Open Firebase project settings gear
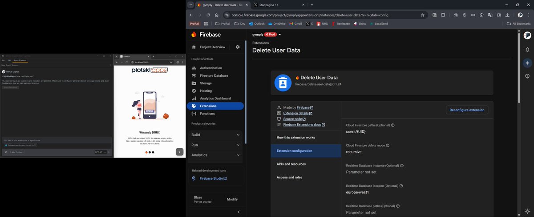This screenshot has height=217, width=534. click(x=238, y=47)
